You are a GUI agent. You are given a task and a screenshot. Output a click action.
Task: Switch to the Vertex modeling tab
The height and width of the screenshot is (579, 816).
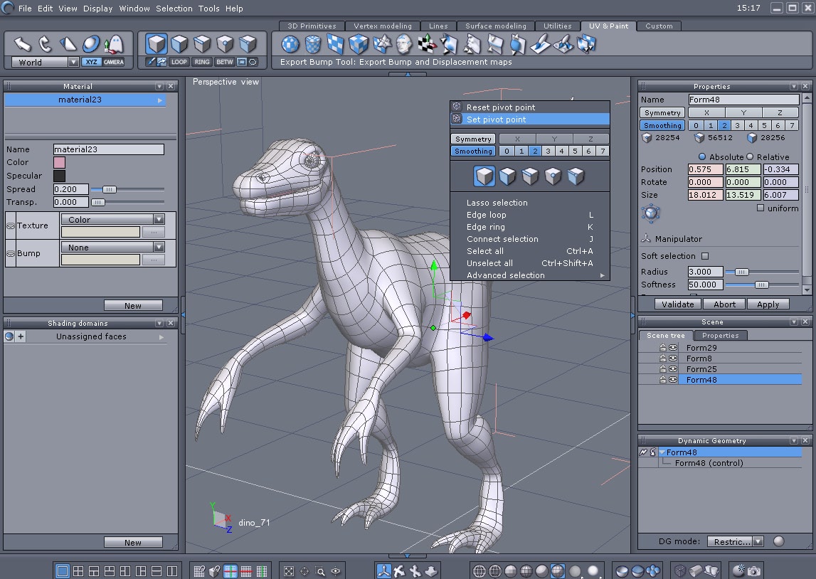pyautogui.click(x=383, y=26)
